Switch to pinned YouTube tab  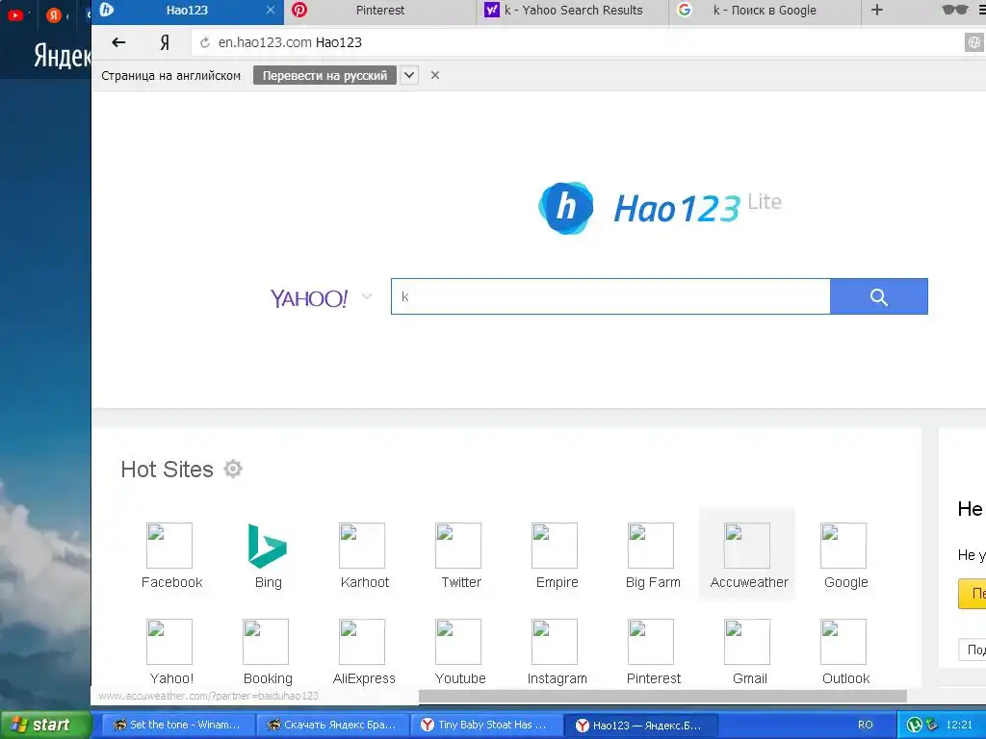(x=15, y=13)
